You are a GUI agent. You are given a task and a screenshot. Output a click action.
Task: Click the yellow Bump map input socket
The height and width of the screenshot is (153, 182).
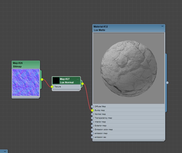tap(92, 110)
